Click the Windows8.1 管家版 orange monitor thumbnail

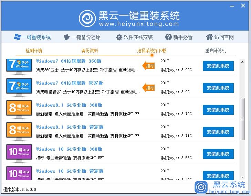tap(19, 132)
